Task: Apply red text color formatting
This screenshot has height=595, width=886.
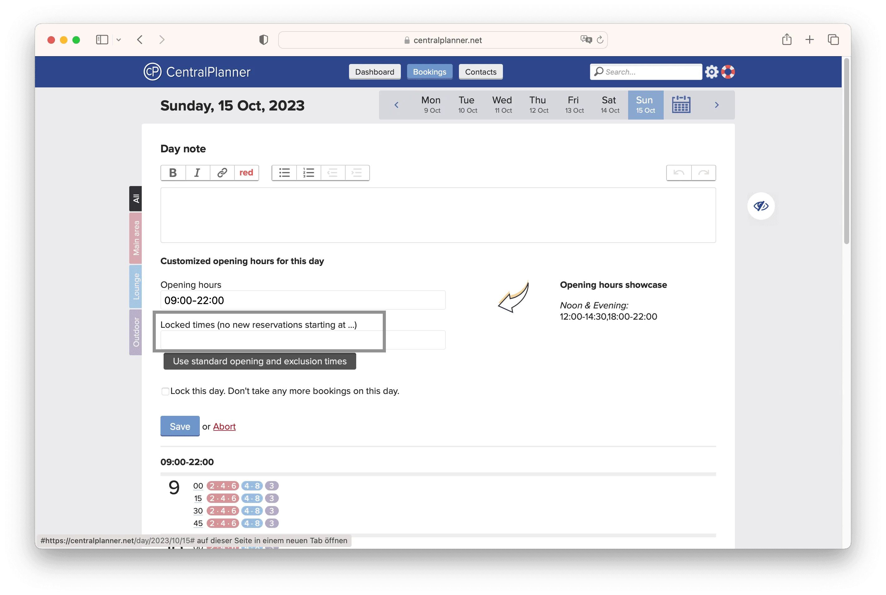Action: [x=246, y=173]
